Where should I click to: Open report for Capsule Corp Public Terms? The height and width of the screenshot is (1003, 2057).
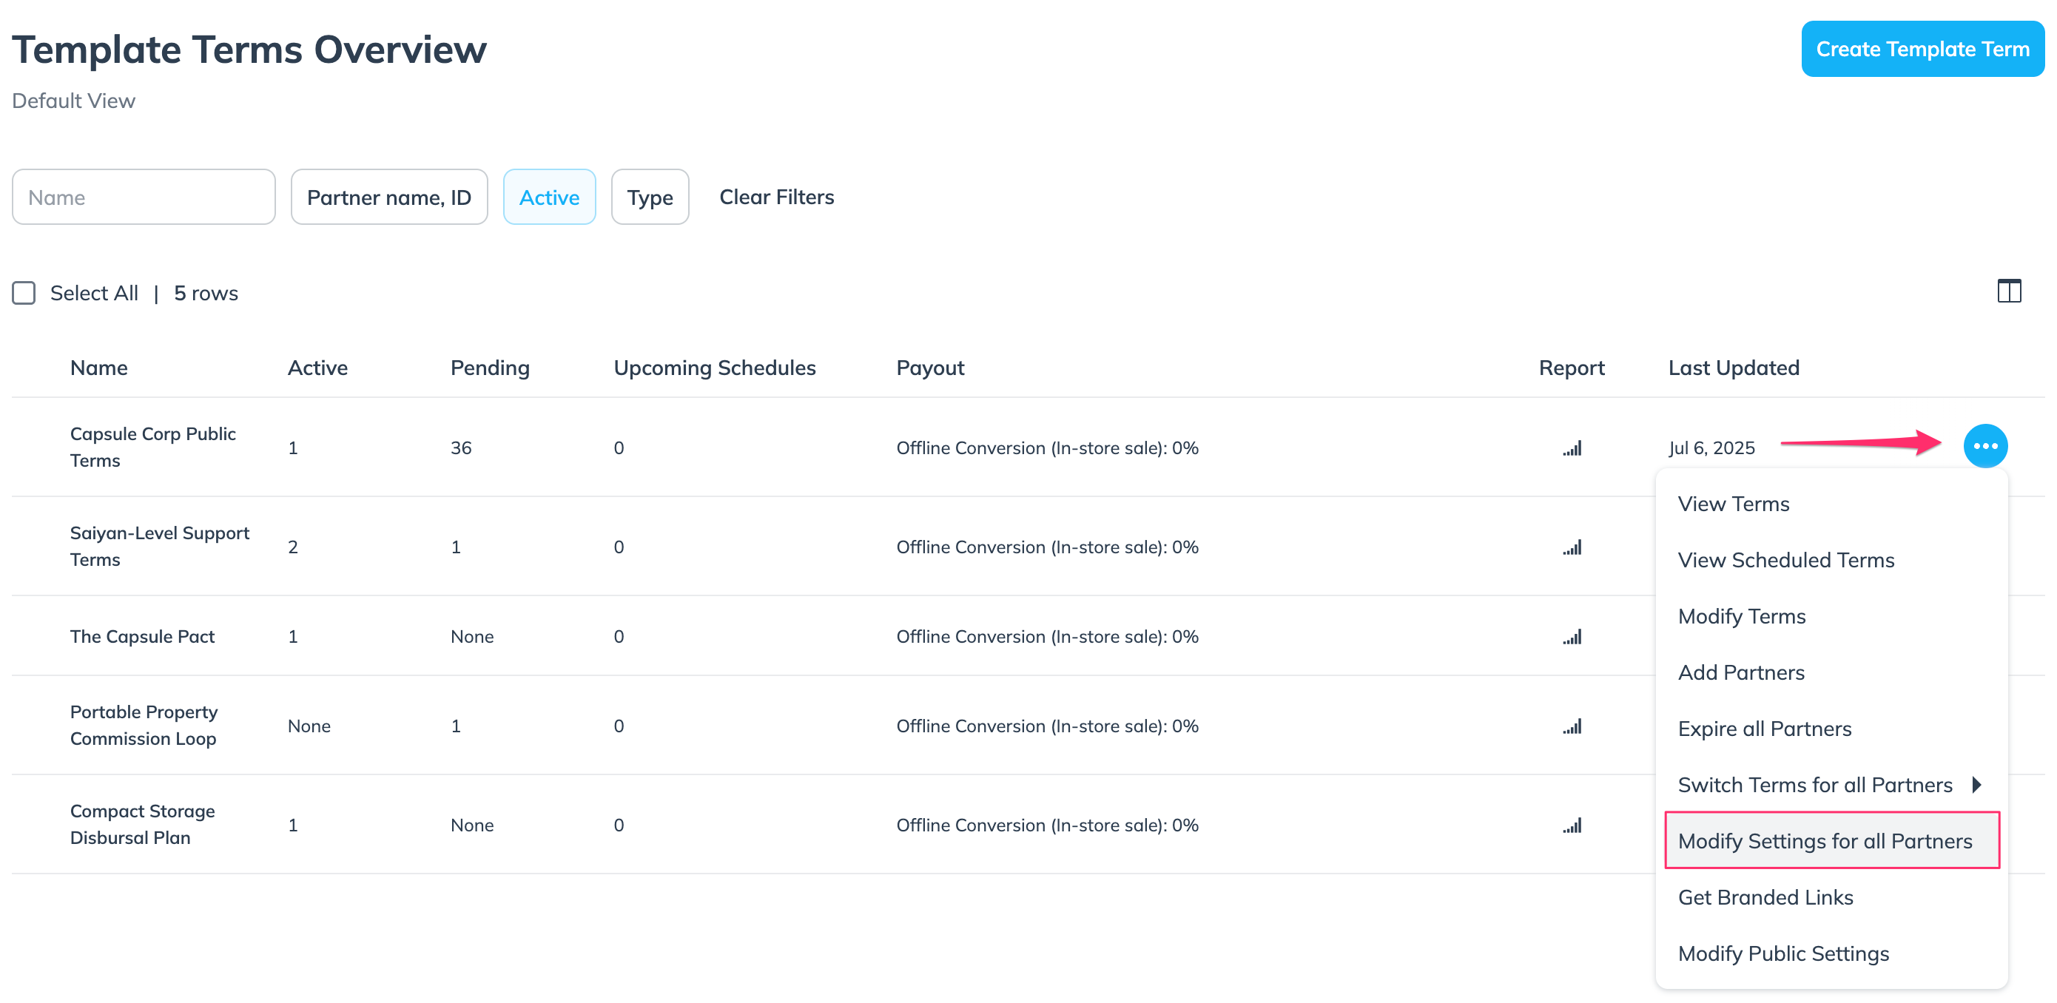click(x=1572, y=448)
